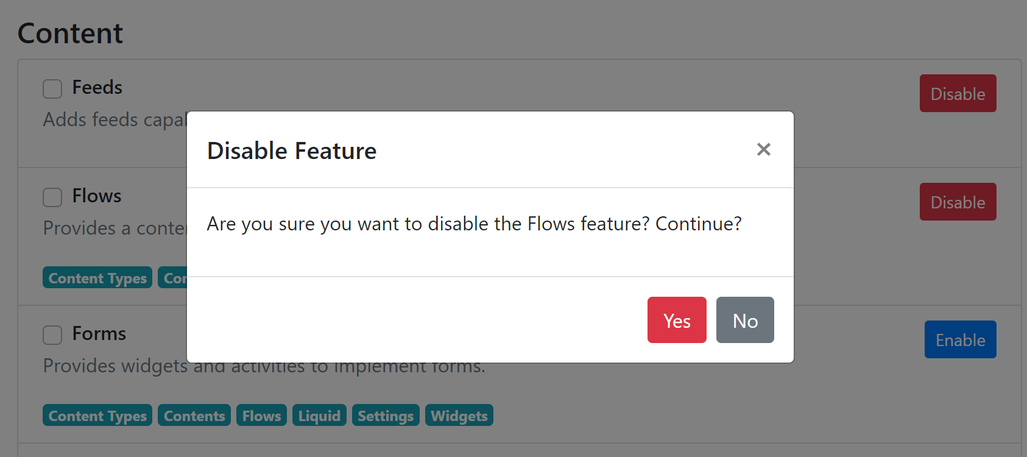
Task: Select the Contents dependency badge
Action: (x=194, y=415)
